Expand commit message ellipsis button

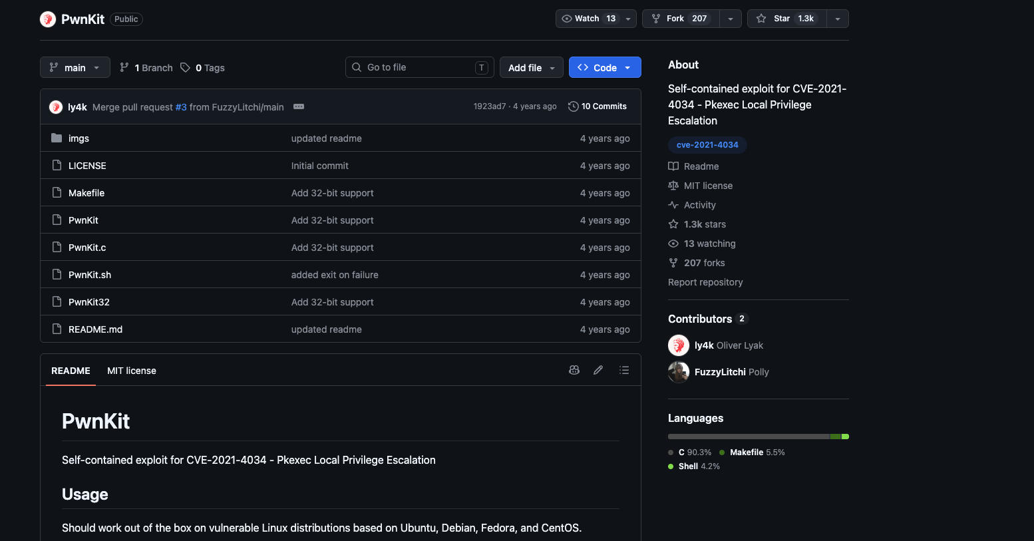coord(299,106)
